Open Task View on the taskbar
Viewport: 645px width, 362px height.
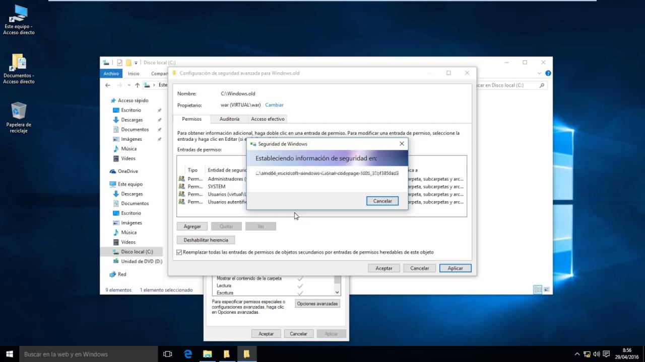click(x=168, y=354)
